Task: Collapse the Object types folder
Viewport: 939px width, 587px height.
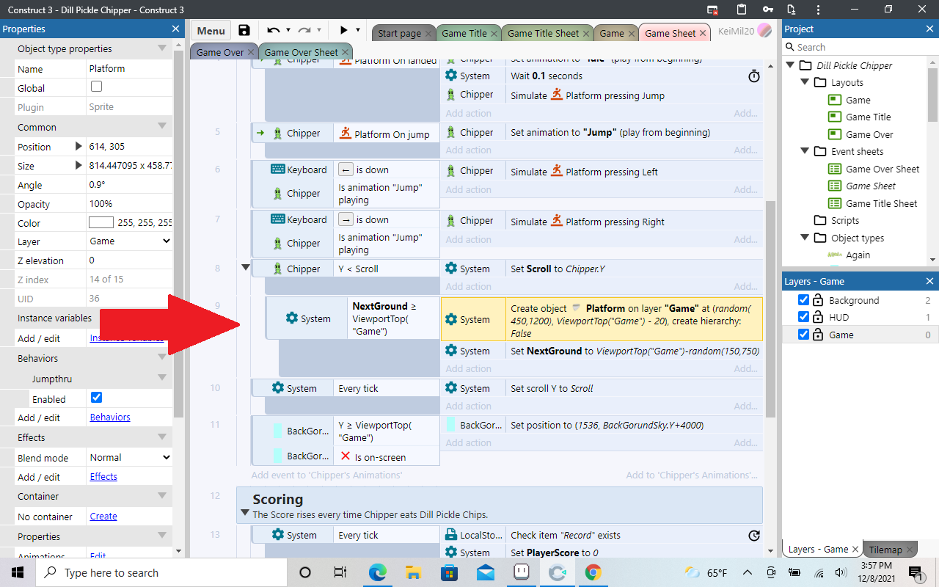Action: [x=806, y=238]
